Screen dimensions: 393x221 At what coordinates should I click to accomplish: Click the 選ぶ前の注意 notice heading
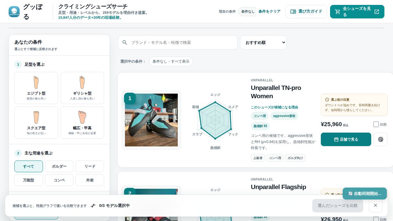pos(340,100)
